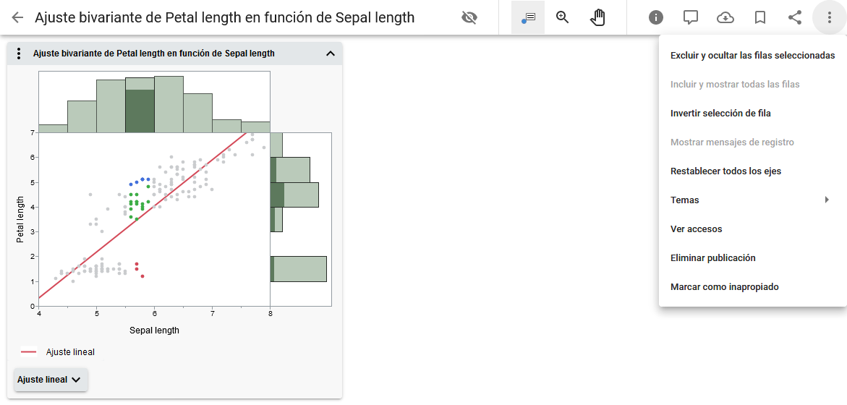Go back with the left arrow
The image size is (847, 405).
(17, 17)
